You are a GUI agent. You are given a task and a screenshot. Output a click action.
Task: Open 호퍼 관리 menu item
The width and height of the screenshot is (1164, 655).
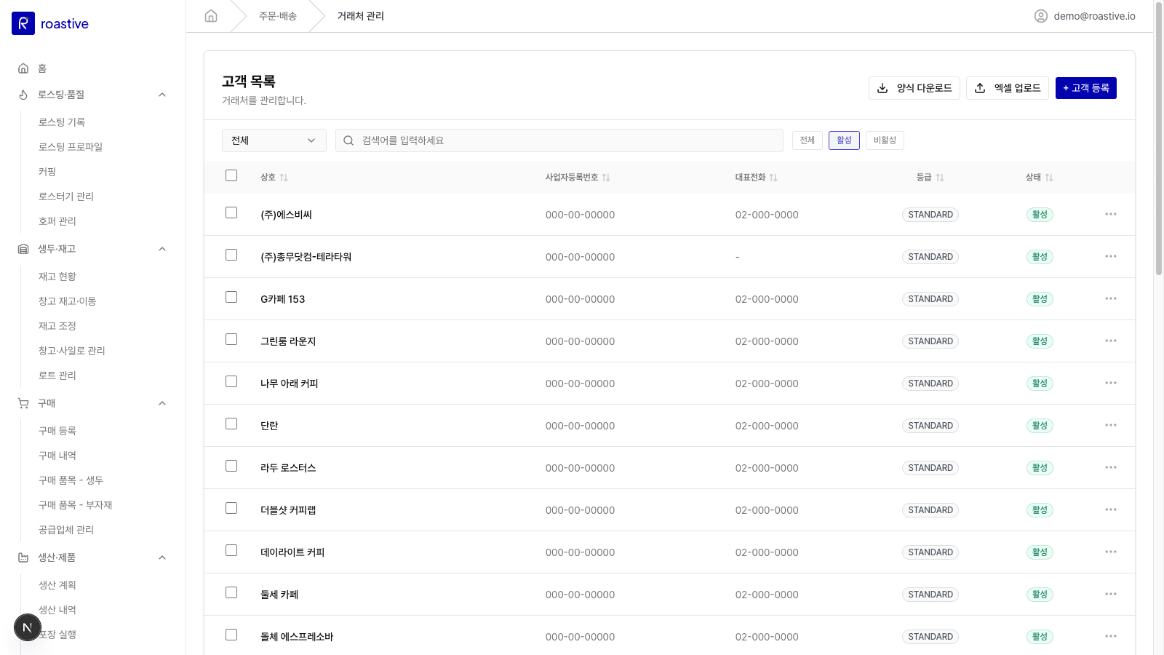pyautogui.click(x=57, y=221)
